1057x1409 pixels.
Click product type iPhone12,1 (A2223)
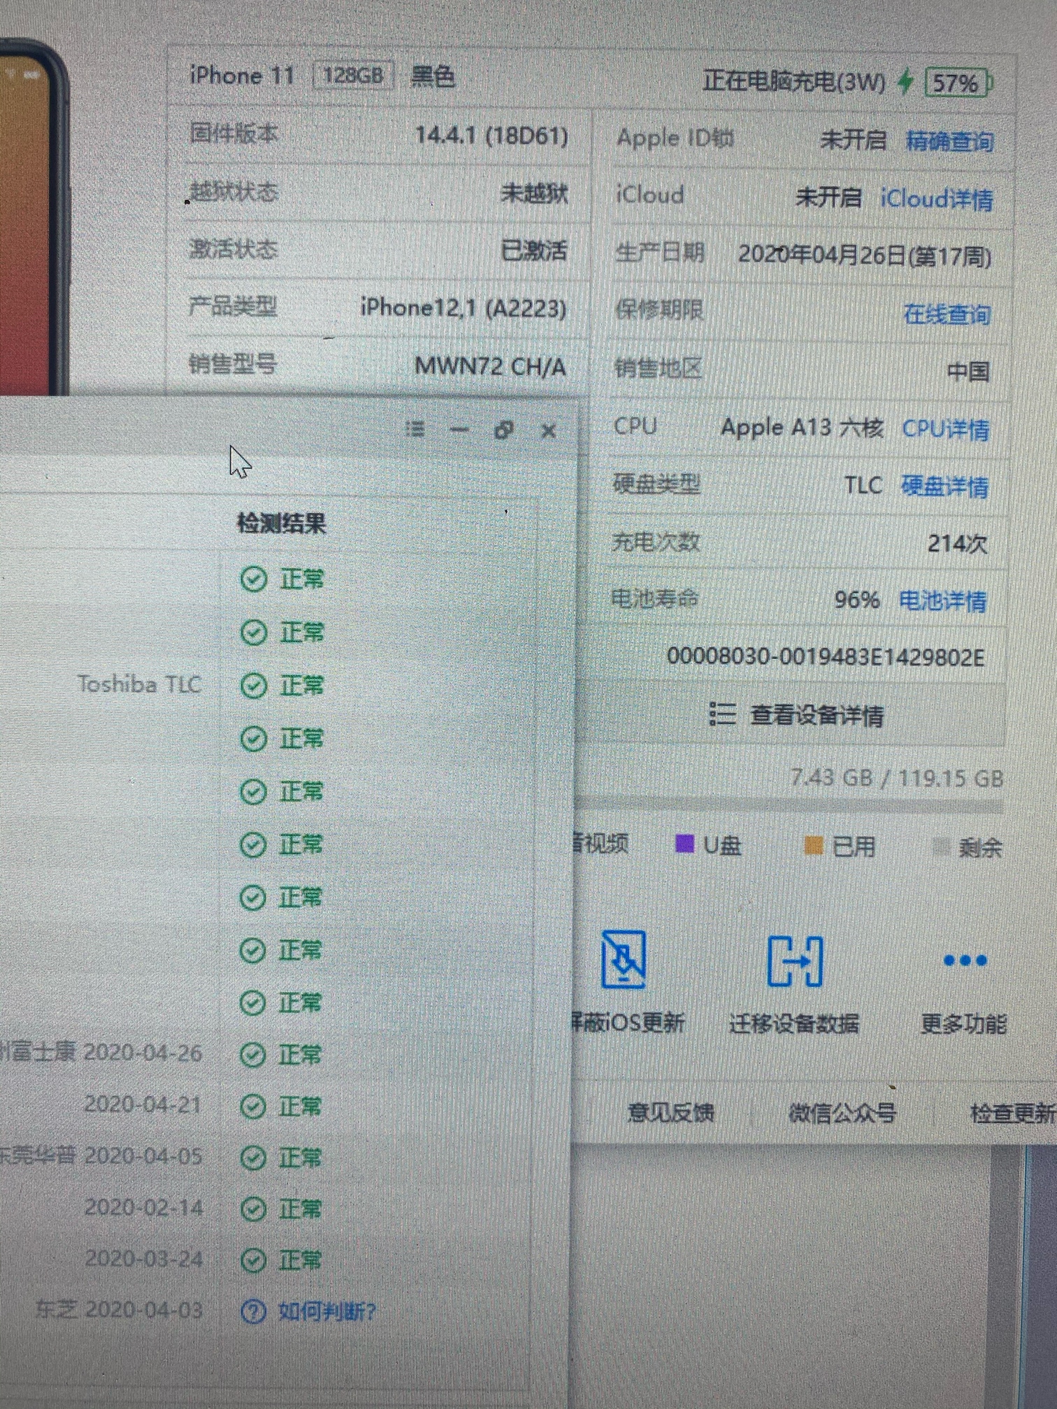pyautogui.click(x=463, y=308)
